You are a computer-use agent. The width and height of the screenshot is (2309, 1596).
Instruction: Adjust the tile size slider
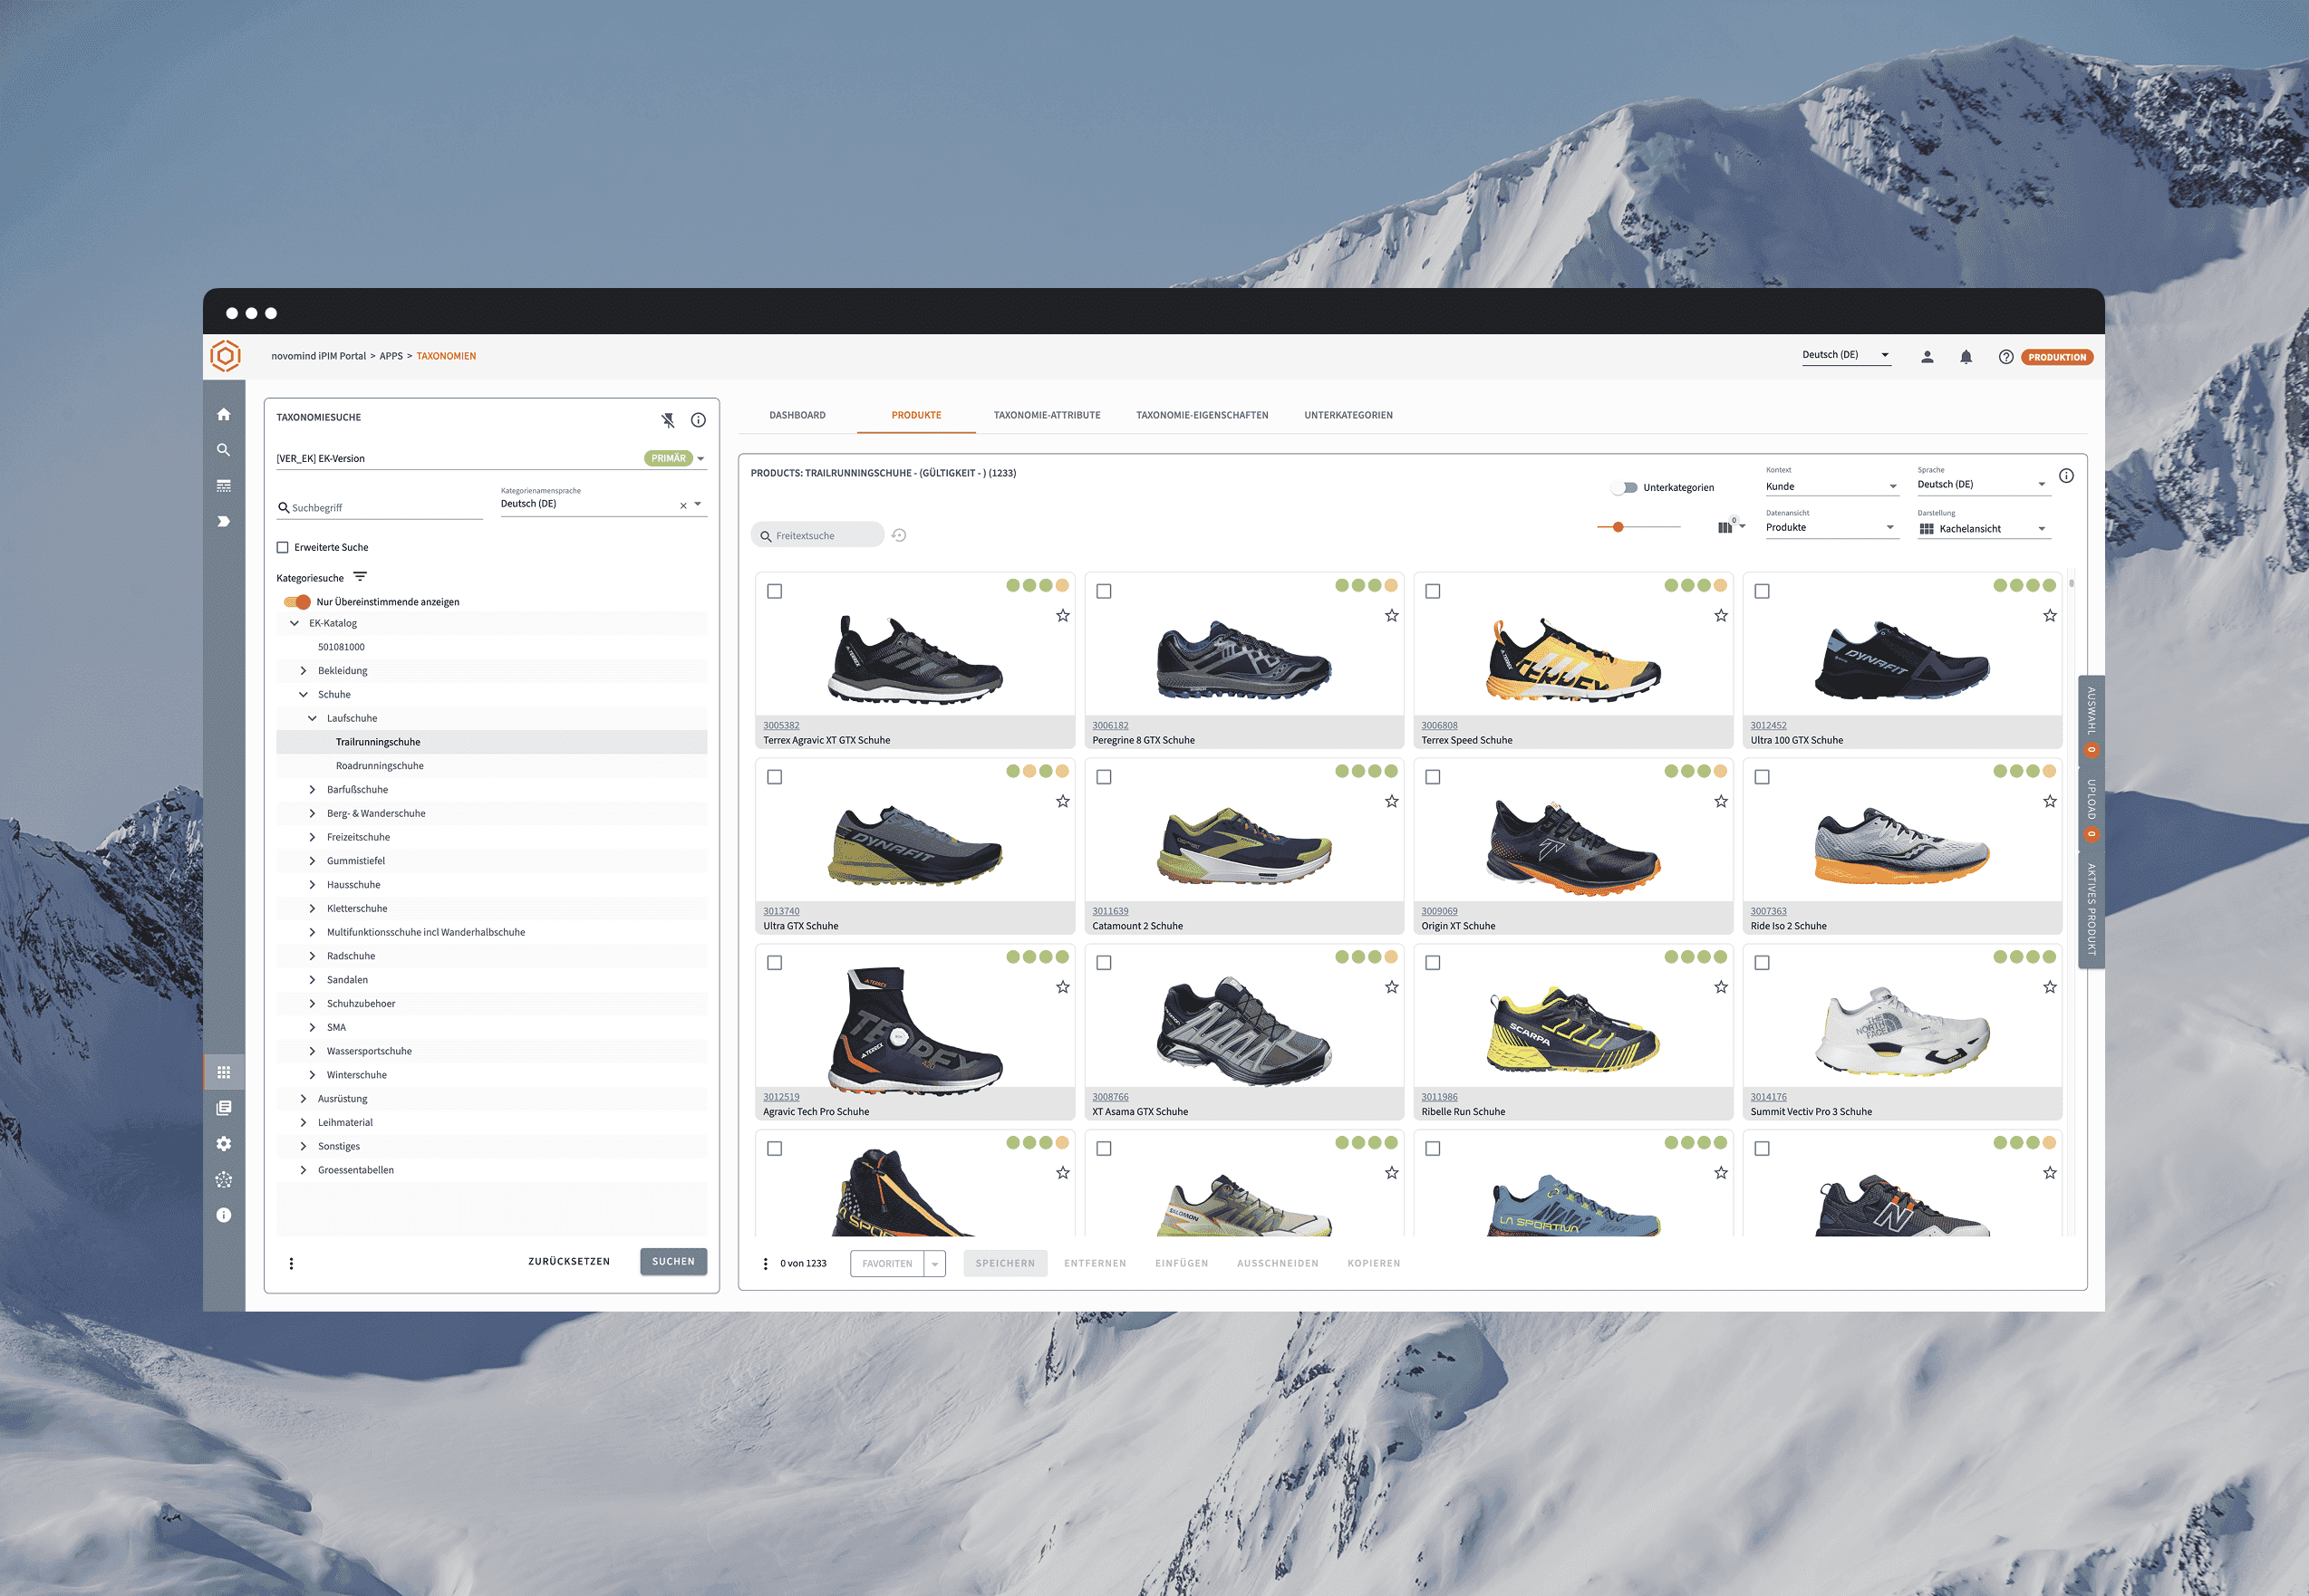(1618, 527)
